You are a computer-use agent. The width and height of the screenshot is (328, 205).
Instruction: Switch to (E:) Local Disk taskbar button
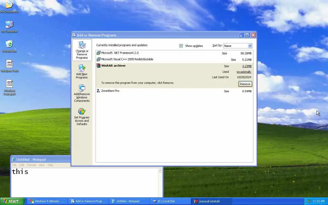[x=171, y=201]
